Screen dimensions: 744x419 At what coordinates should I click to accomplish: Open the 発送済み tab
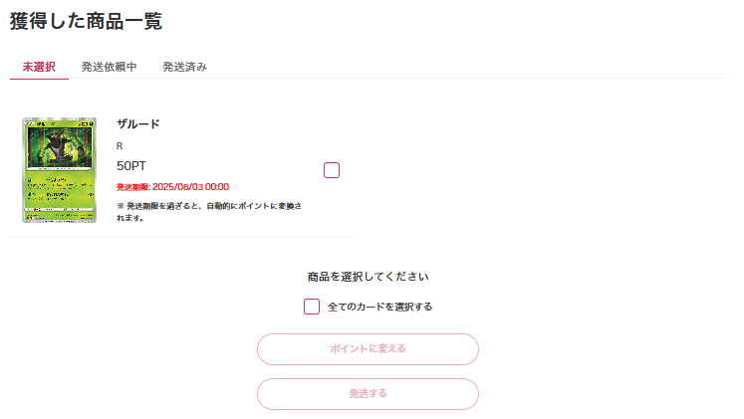(x=184, y=67)
